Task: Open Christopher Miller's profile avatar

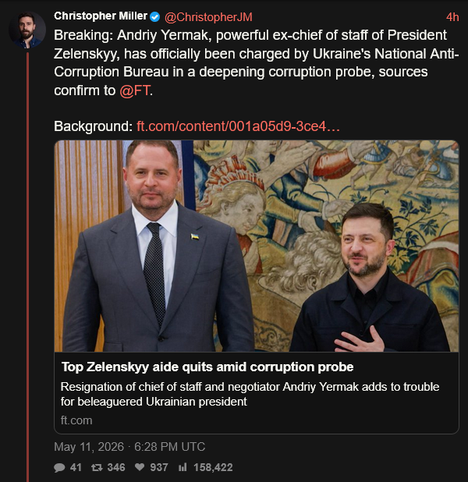Action: 27,30
